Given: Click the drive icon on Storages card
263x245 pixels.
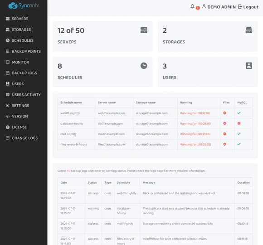Looking at the screenshot, I should click(x=249, y=30).
